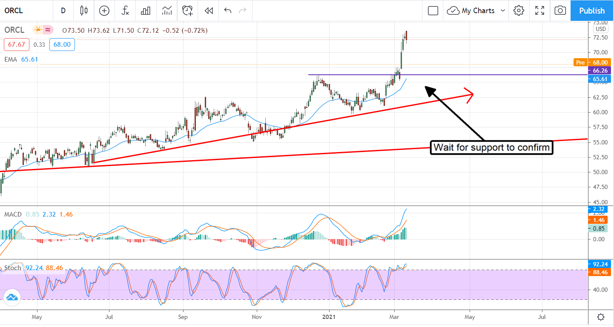614x327 pixels.
Task: Select the Stoch indicator label
Action: click(13, 268)
